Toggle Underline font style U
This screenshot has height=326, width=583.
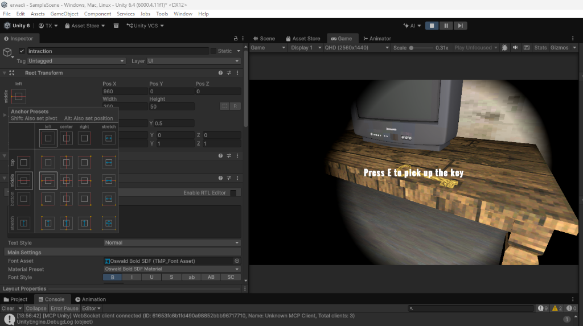151,277
